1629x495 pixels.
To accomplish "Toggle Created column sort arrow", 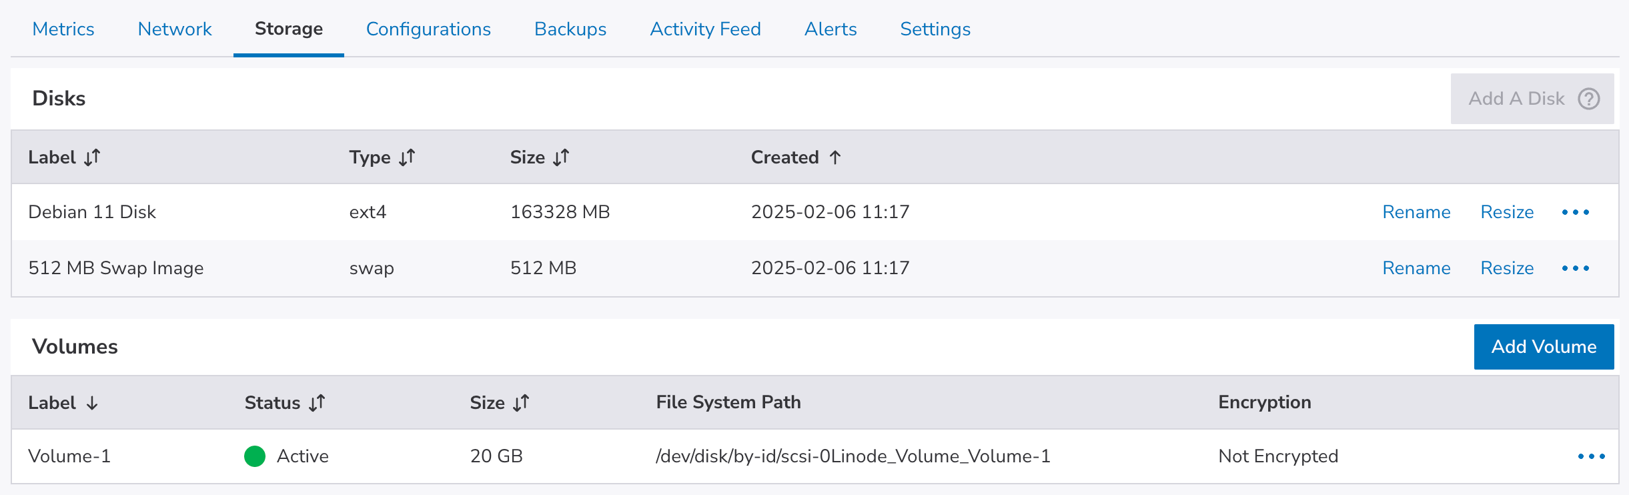I will click(835, 157).
